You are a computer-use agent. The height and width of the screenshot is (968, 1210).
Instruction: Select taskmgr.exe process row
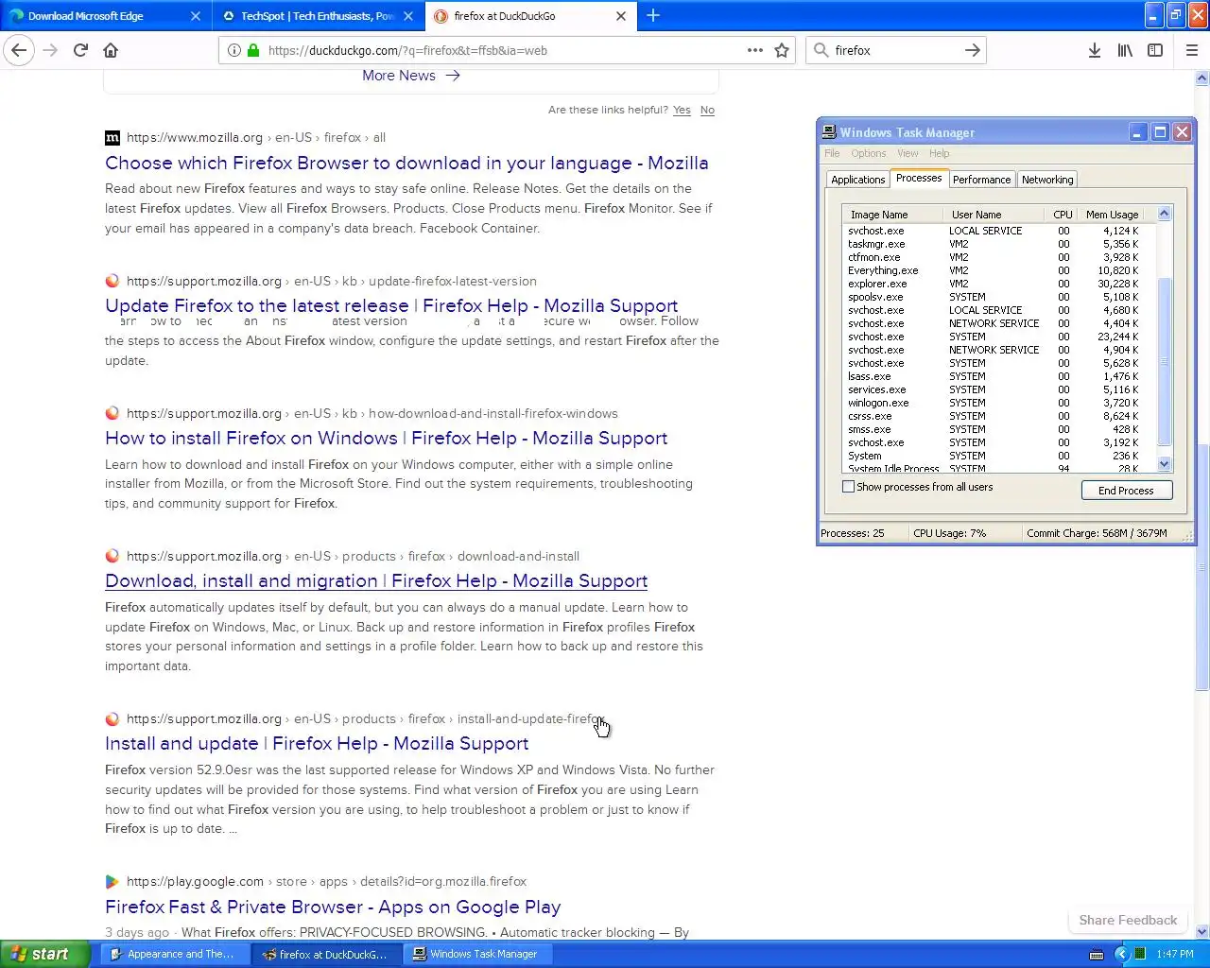998,244
